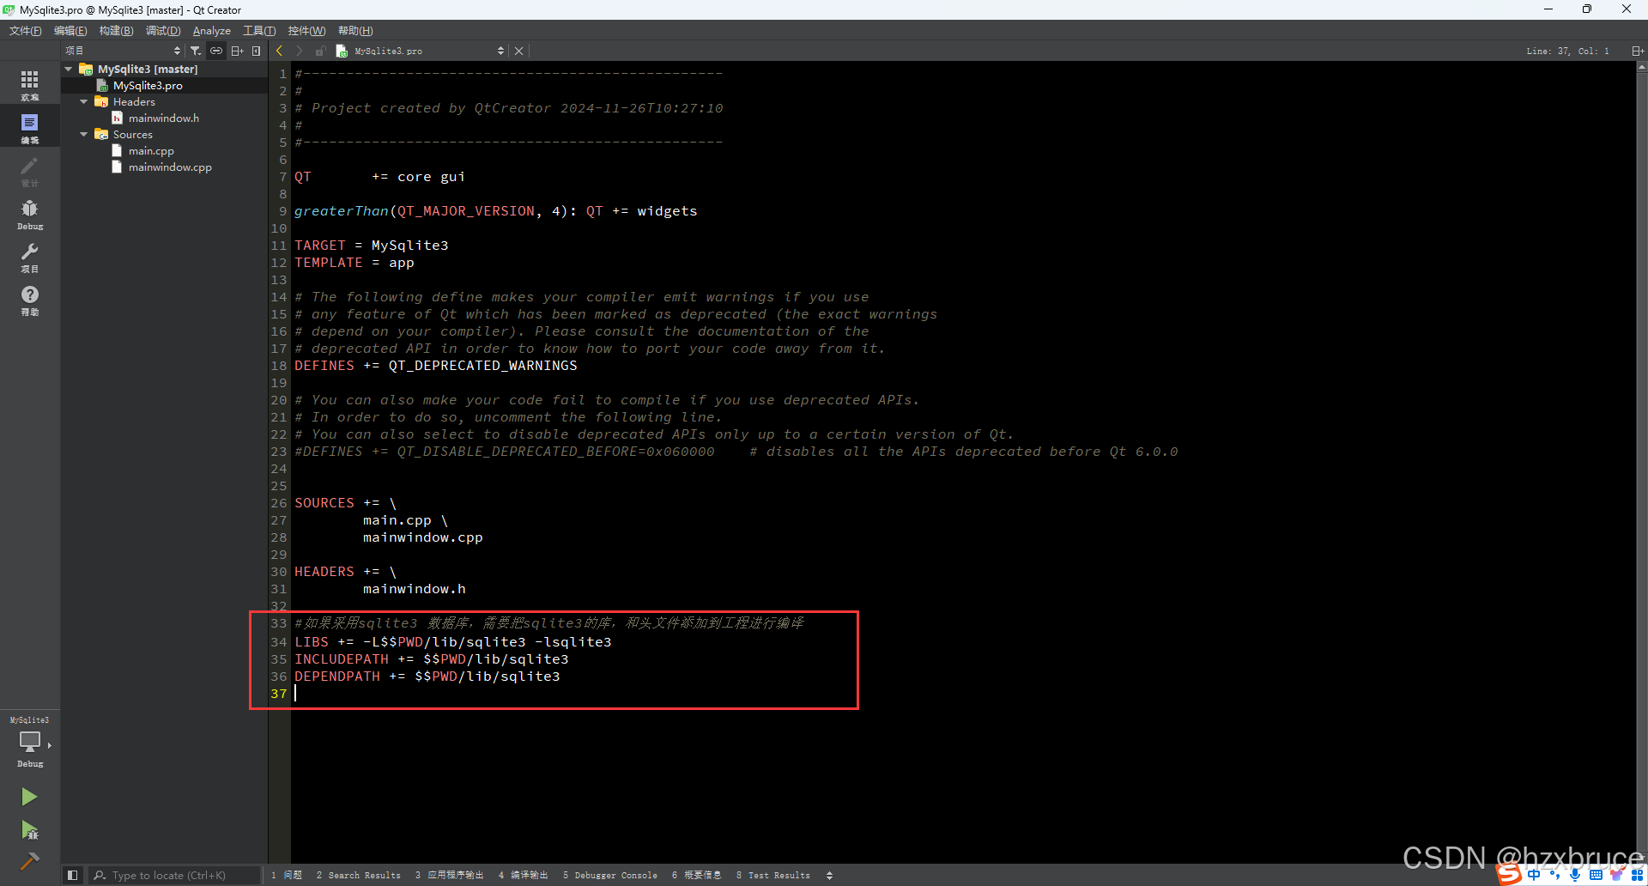
Task: Click inside the Type to locate field
Action: click(x=172, y=875)
